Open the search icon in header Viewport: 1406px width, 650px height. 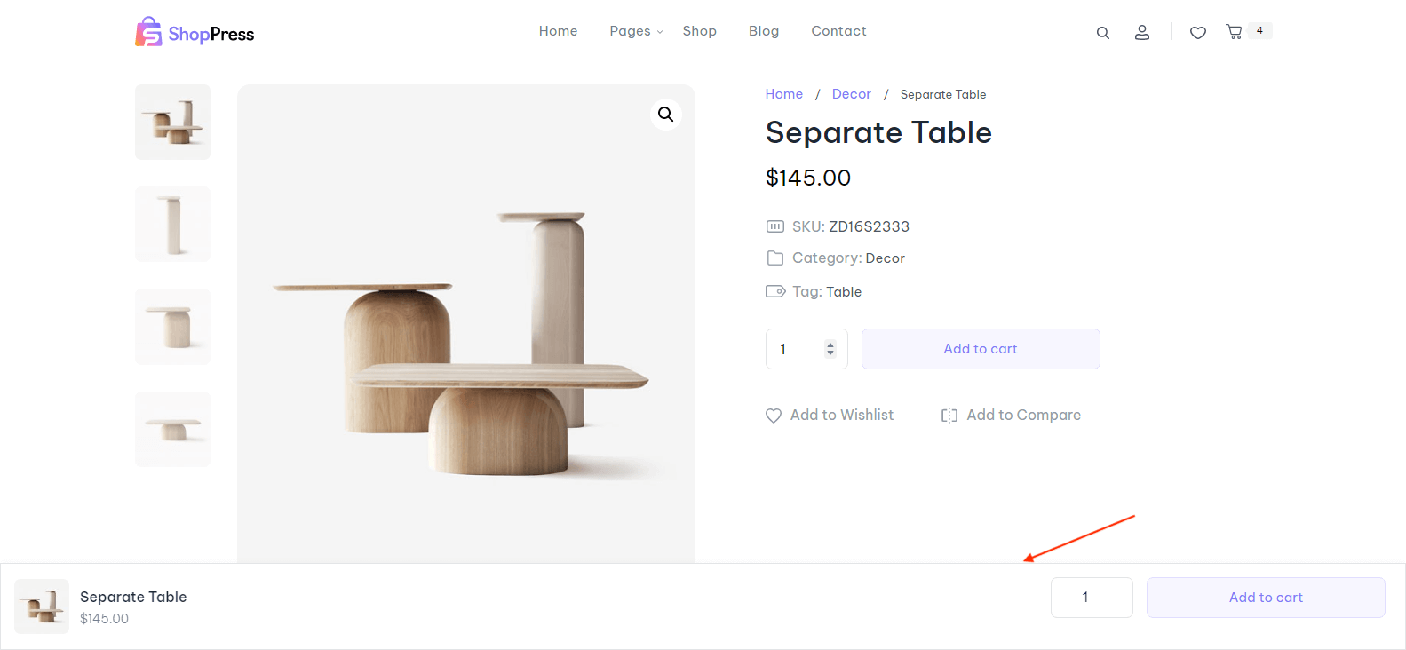pos(1103,33)
